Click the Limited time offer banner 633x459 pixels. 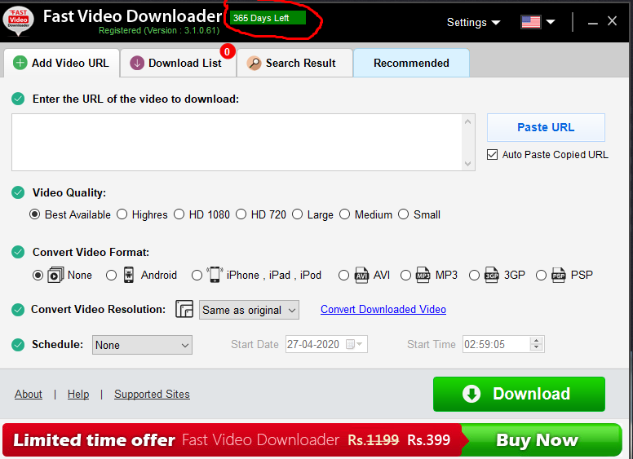pos(232,439)
